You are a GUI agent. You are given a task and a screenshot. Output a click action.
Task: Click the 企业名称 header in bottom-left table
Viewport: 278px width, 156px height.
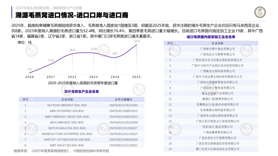click(67, 100)
